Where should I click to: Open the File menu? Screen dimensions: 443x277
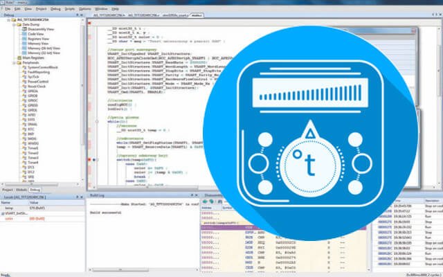(x=8, y=9)
